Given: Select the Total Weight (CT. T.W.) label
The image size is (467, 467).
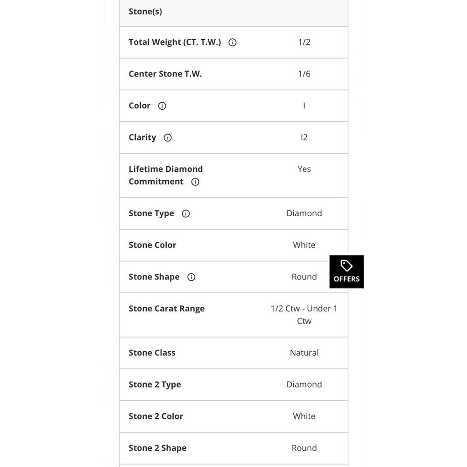Looking at the screenshot, I should click(x=175, y=42).
